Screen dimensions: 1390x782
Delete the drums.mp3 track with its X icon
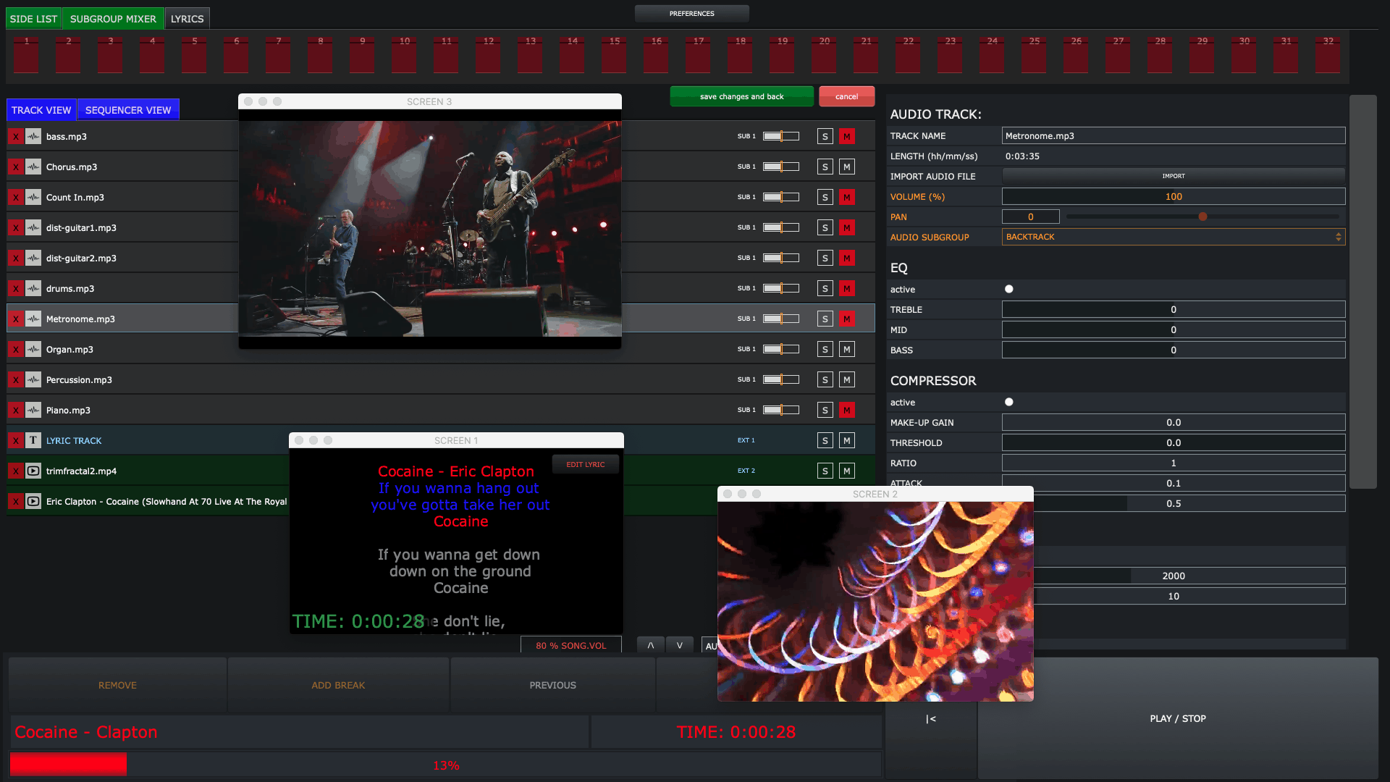click(15, 289)
